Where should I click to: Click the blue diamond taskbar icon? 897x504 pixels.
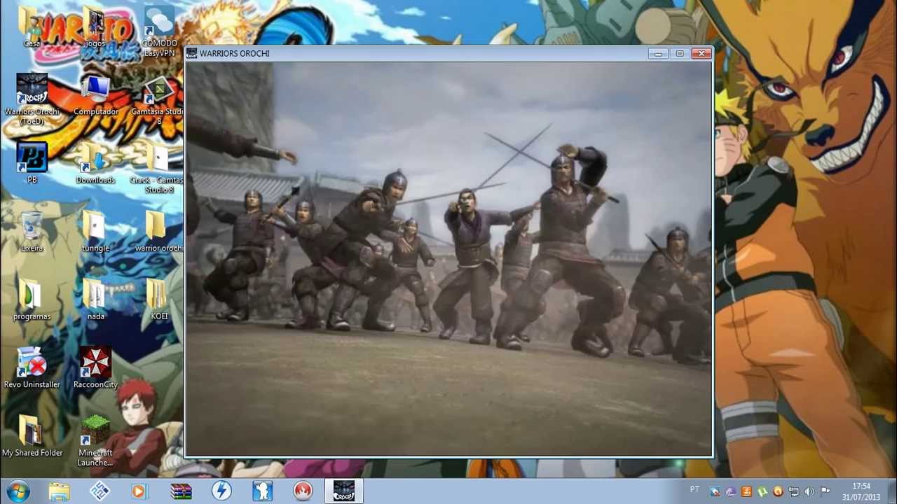click(100, 491)
